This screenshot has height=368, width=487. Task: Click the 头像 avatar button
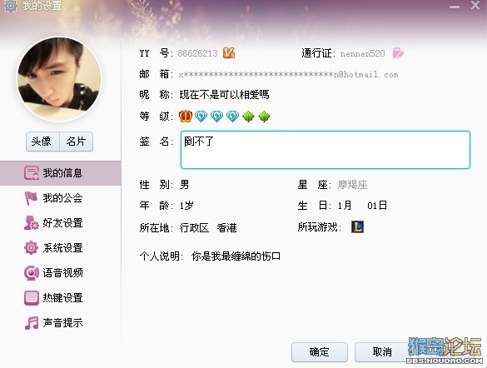(x=42, y=142)
